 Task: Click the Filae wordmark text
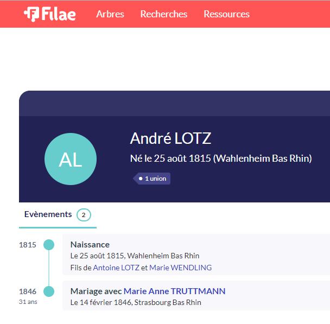click(x=59, y=14)
